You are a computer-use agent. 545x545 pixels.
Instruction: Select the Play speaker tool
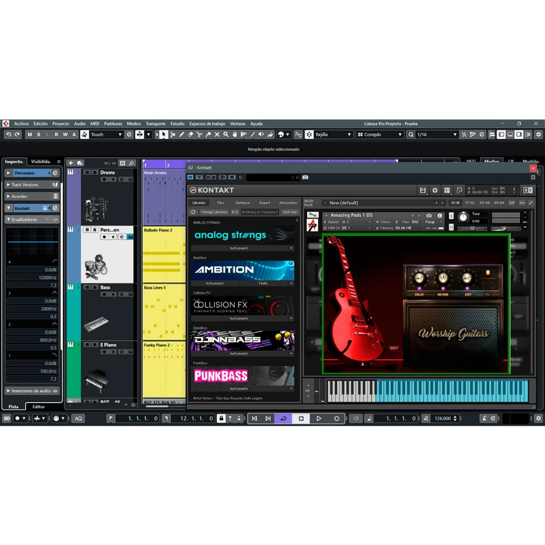[x=261, y=135]
